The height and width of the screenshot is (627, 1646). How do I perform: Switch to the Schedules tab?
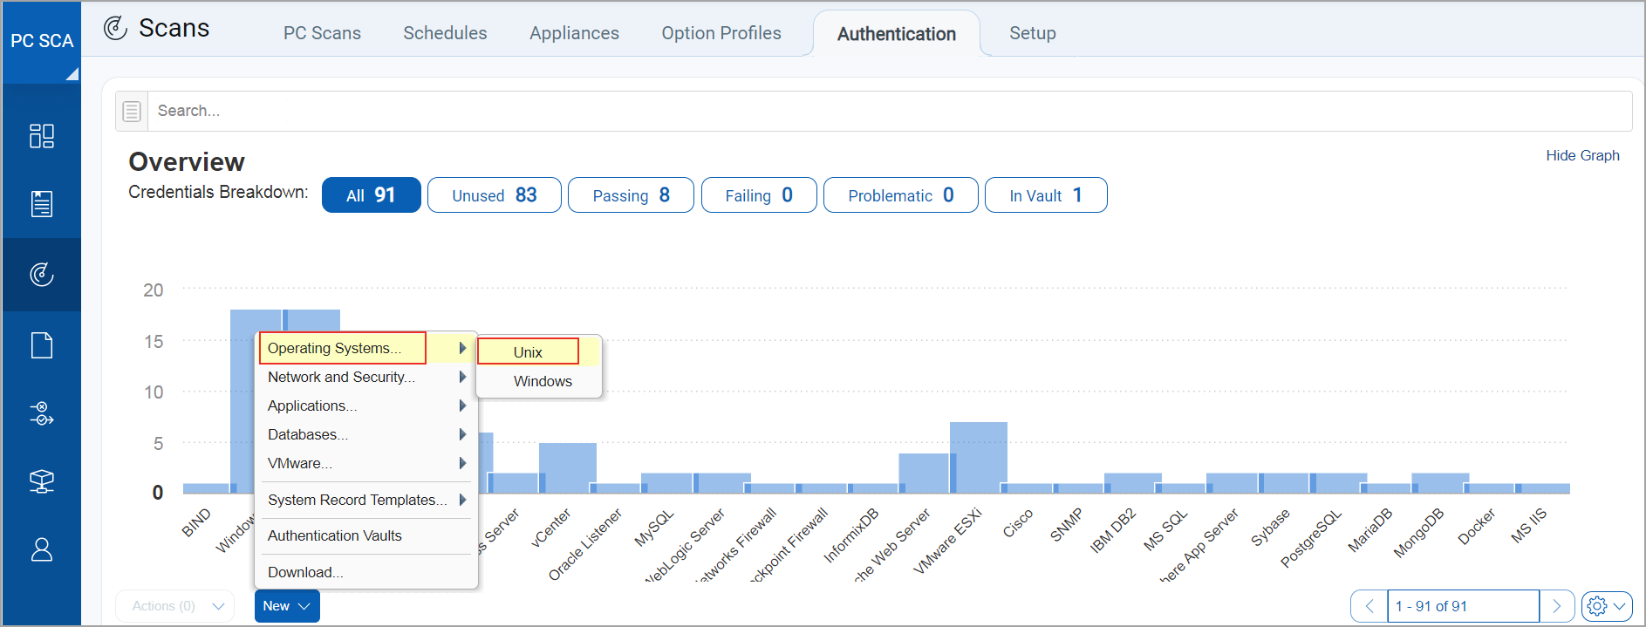[445, 33]
